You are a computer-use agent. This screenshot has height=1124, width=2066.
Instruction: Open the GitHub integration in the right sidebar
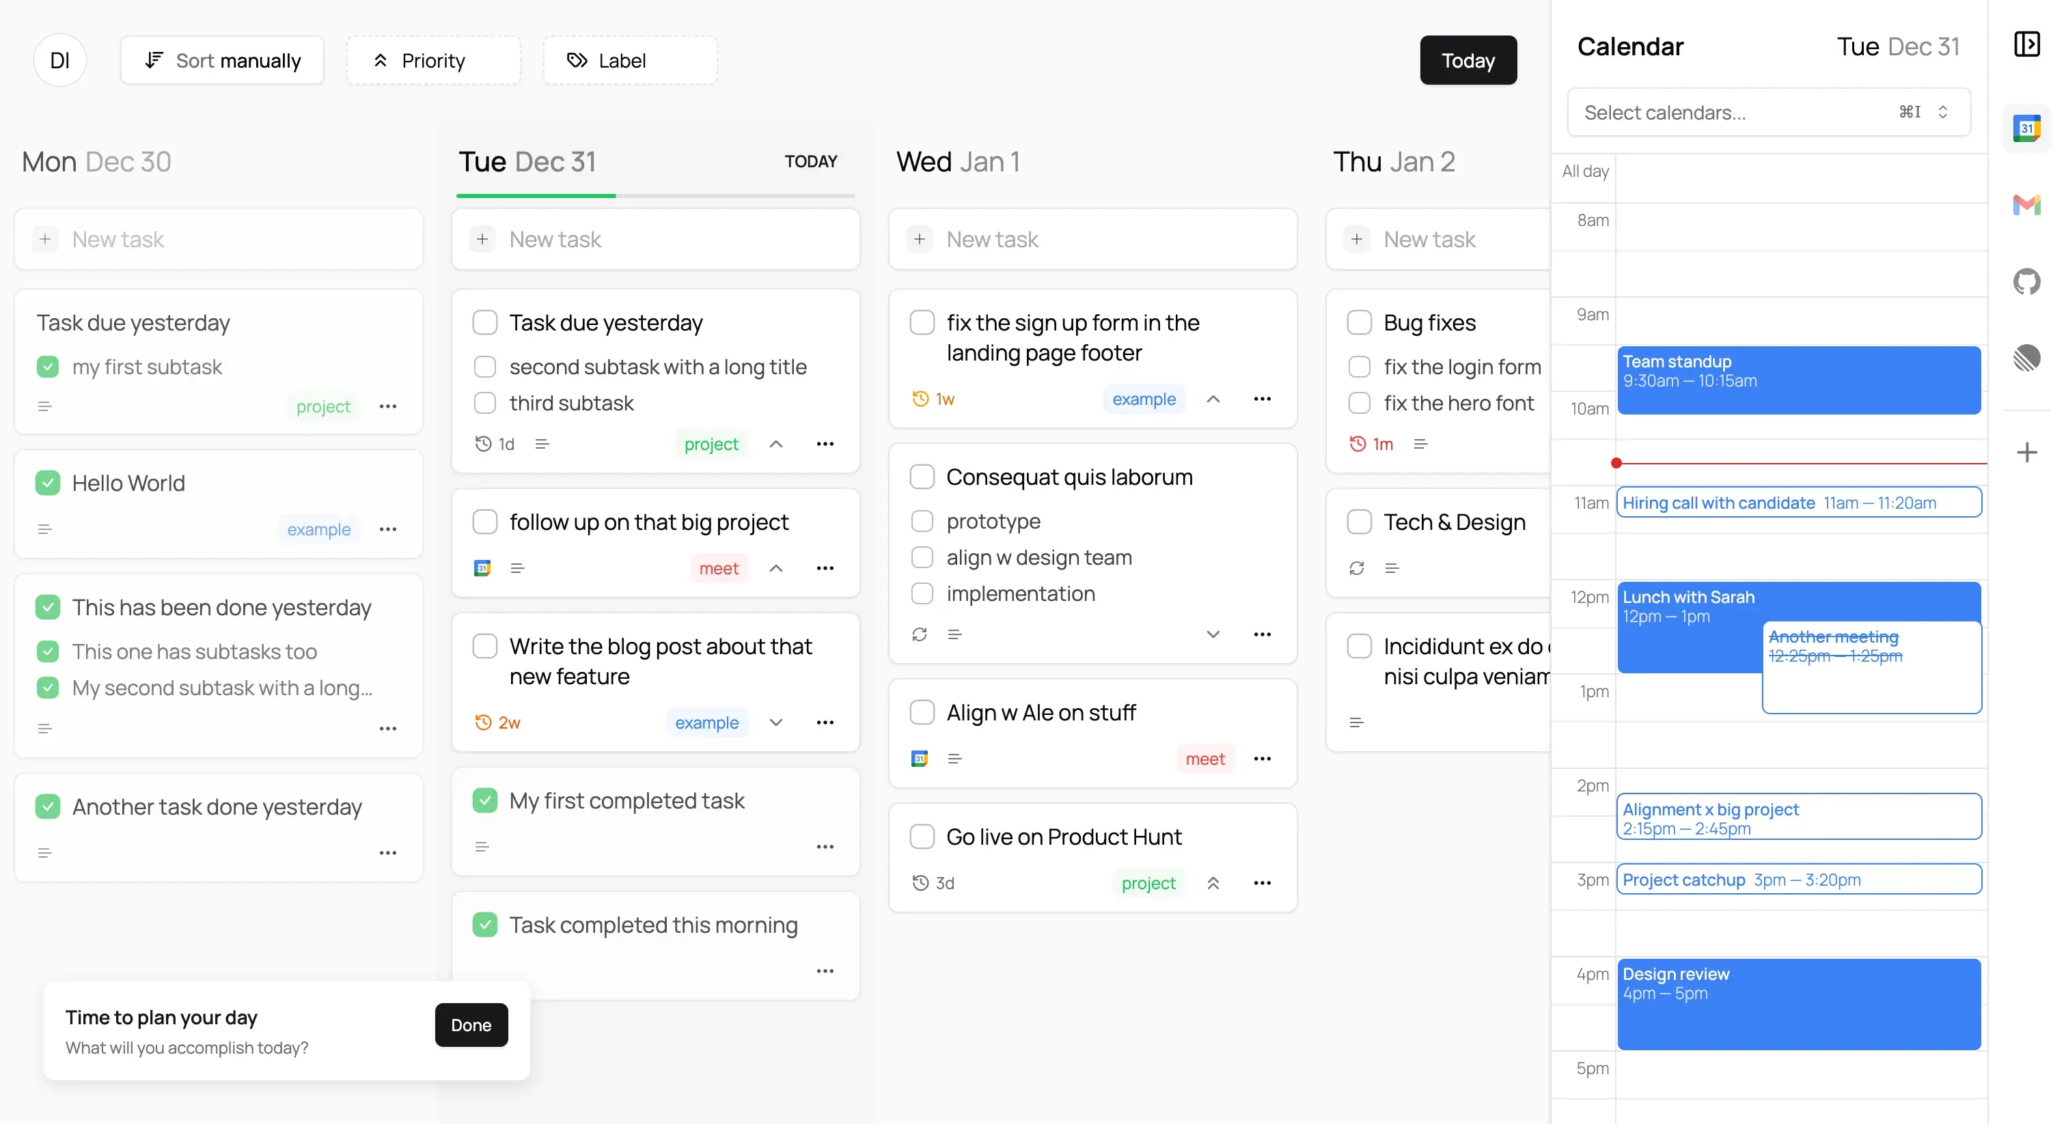coord(2028,281)
